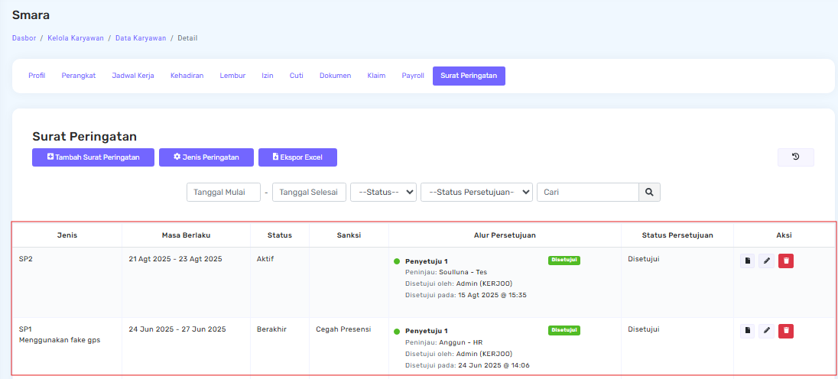Open document icon for SP1 row
The width and height of the screenshot is (838, 379).
[x=747, y=331]
